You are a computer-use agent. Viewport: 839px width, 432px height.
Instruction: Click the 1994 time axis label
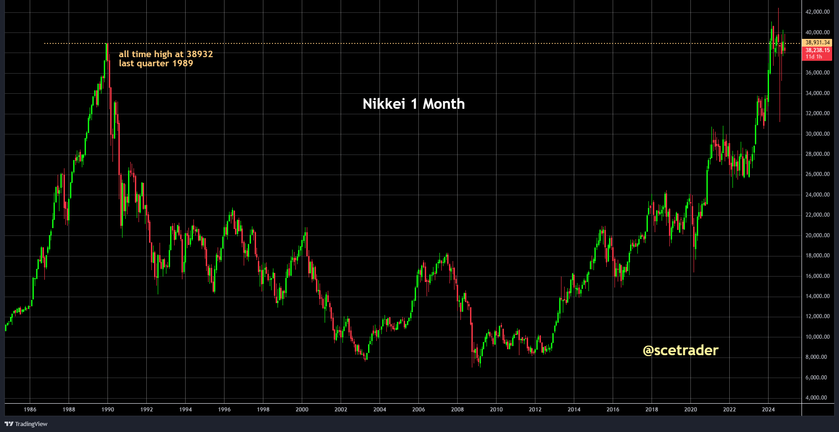186,410
